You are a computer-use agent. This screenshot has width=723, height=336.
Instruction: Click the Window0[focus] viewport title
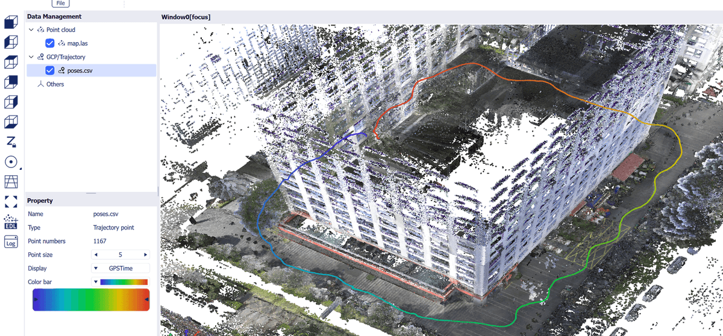point(186,17)
